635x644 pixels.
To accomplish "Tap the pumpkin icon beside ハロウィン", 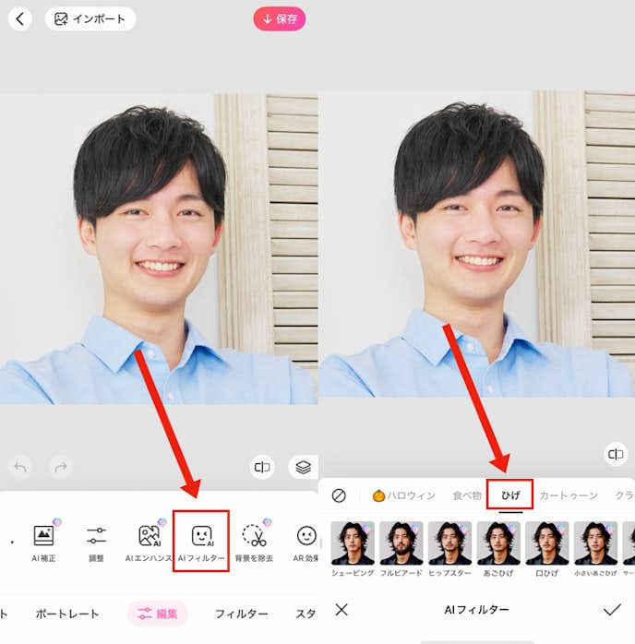I will [x=378, y=495].
